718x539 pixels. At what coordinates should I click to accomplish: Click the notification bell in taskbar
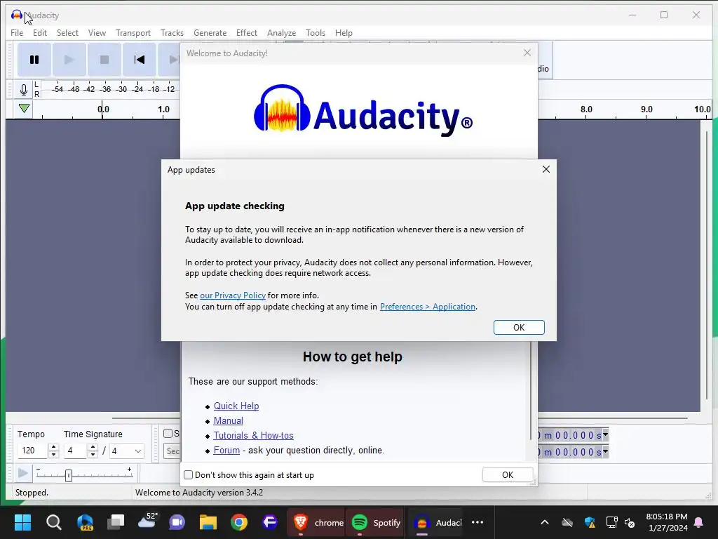pos(699,522)
